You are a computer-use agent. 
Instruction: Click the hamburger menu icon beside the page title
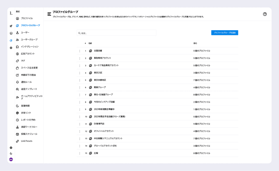49,14
